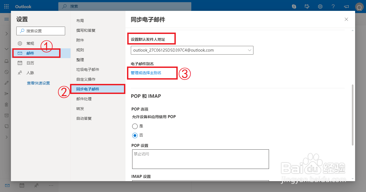Open settings gear in the header
The width and height of the screenshot is (366, 192).
[x=320, y=6]
